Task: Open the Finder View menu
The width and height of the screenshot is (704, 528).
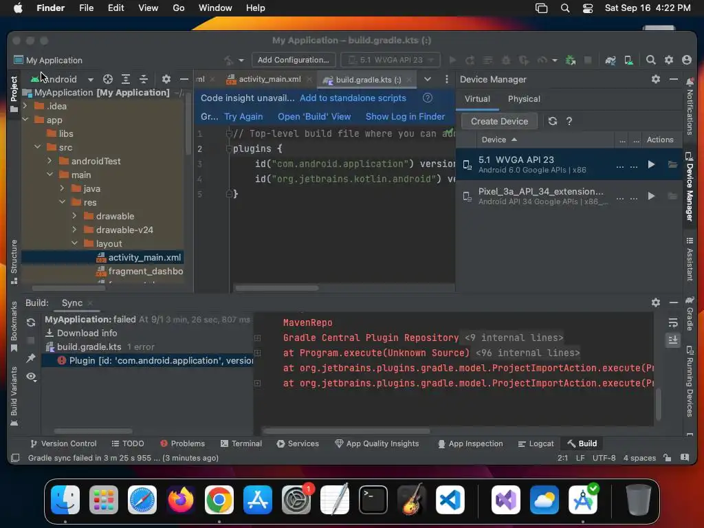Action: (148, 8)
